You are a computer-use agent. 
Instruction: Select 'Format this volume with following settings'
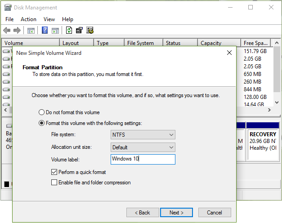[42, 123]
